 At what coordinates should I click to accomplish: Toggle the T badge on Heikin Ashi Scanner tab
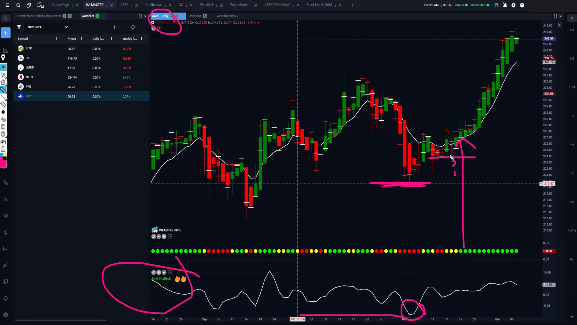pyautogui.click(x=70, y=16)
